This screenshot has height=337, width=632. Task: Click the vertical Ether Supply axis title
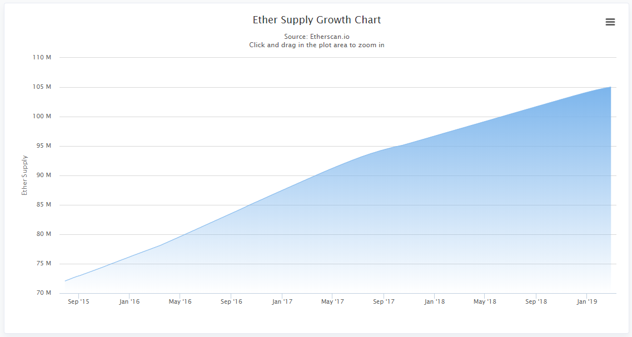coord(24,175)
